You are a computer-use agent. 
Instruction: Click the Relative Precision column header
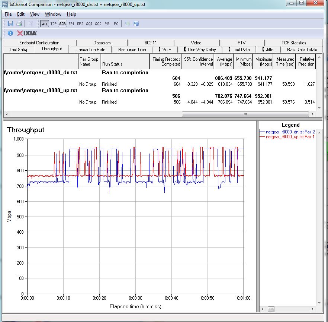tap(306, 61)
